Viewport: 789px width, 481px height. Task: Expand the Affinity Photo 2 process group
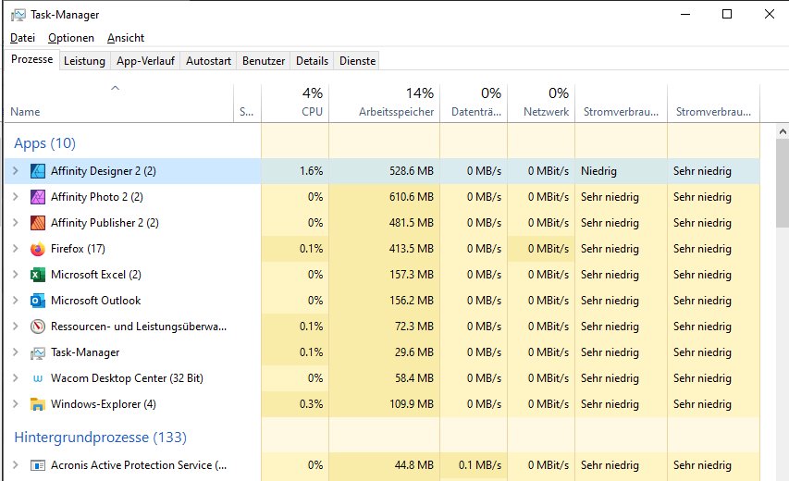(x=16, y=197)
